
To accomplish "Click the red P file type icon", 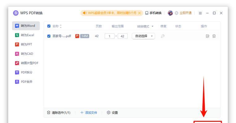I will [x=77, y=36].
